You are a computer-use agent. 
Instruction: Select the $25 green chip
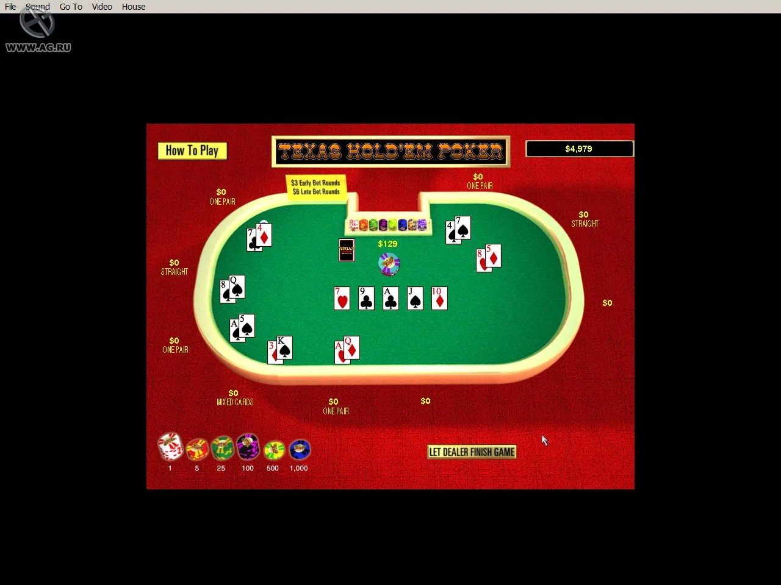click(x=221, y=450)
